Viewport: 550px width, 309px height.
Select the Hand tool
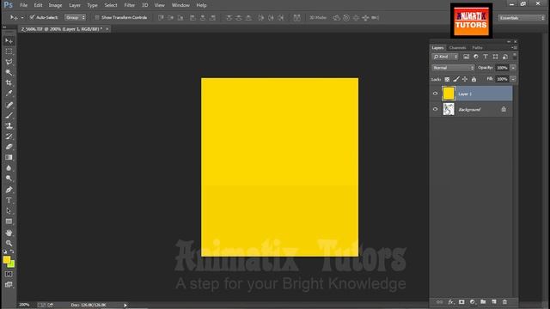click(9, 233)
